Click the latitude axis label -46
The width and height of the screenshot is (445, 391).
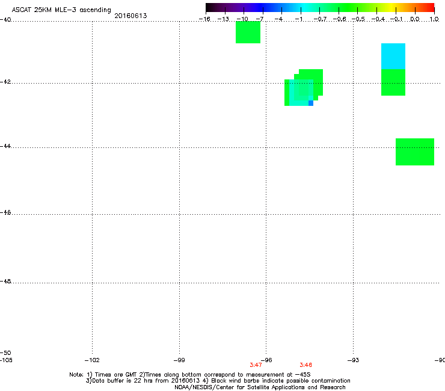5,213
